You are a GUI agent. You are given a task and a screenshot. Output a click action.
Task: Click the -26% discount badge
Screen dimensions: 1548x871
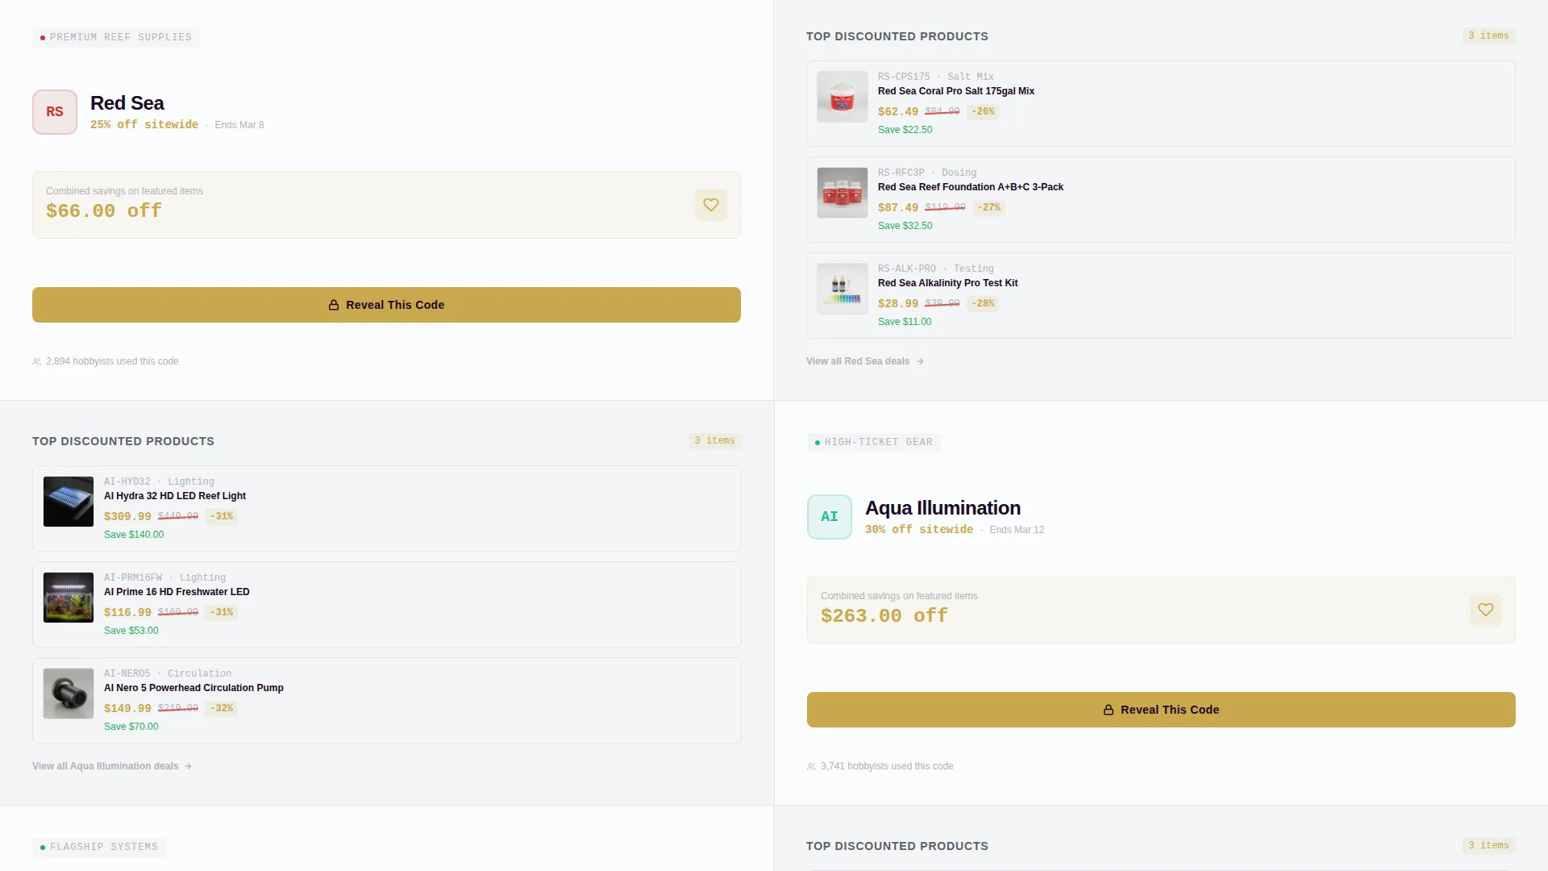pyautogui.click(x=983, y=112)
